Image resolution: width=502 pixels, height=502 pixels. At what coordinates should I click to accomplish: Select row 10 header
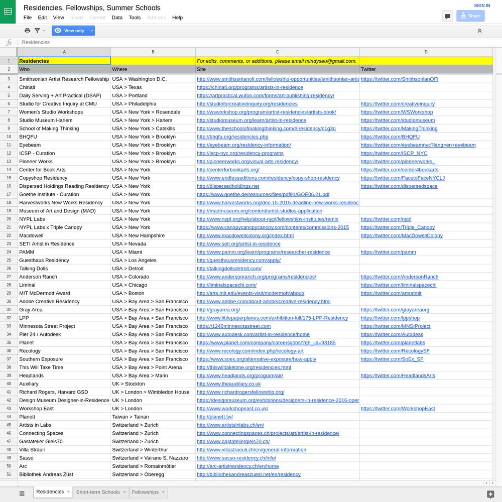9,137
